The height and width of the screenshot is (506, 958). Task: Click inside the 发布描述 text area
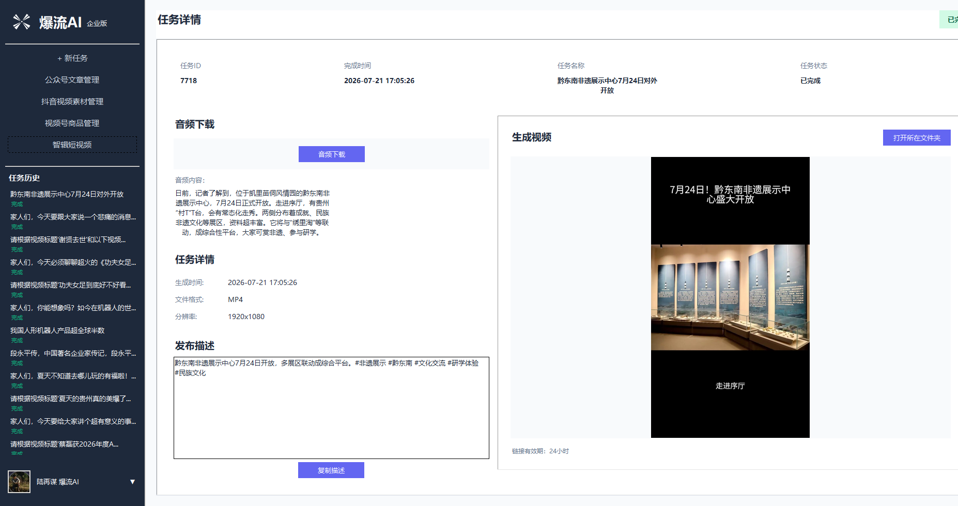point(331,408)
